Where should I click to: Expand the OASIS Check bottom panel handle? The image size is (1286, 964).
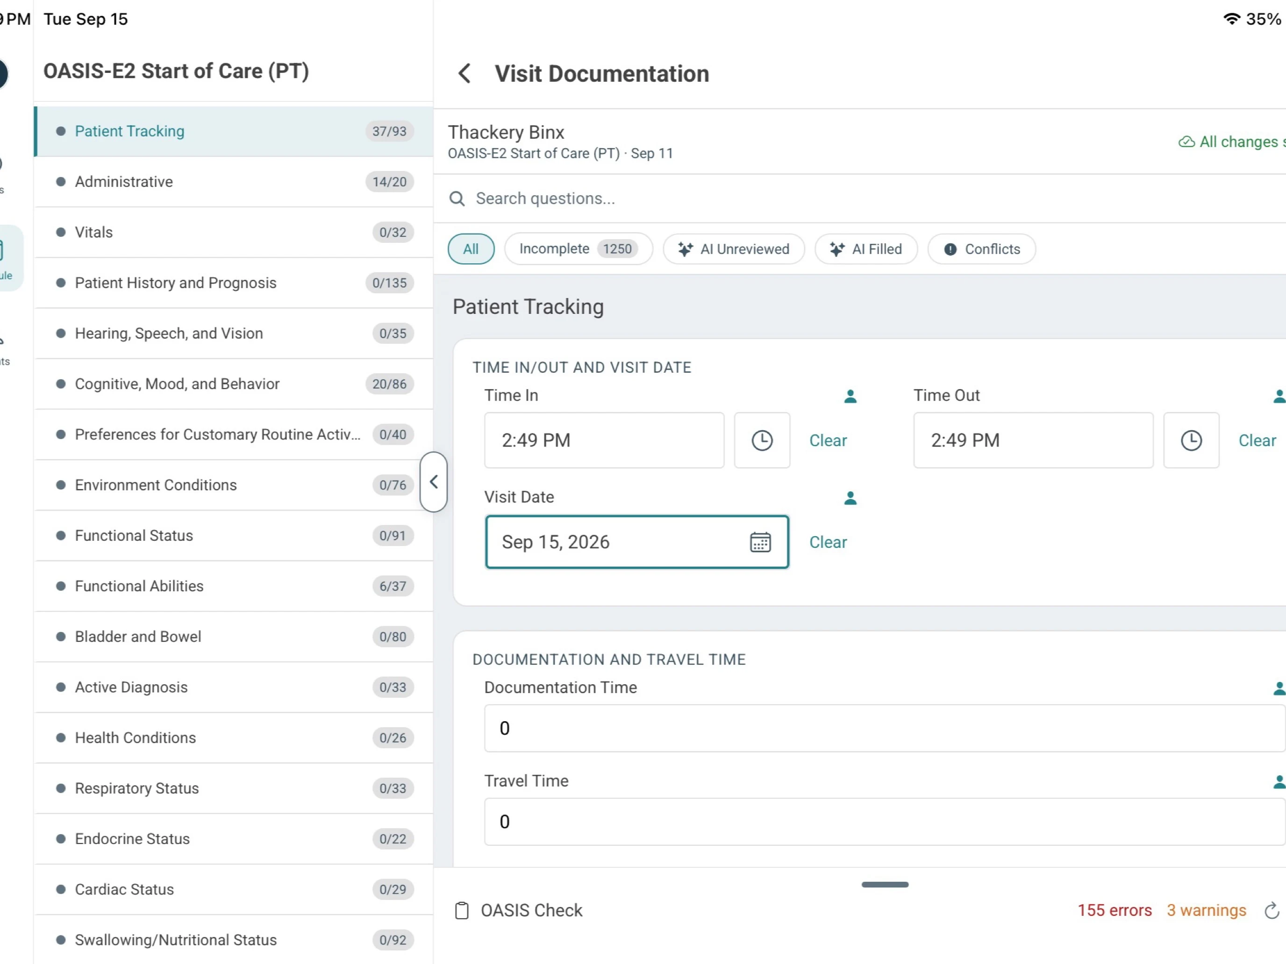885,885
